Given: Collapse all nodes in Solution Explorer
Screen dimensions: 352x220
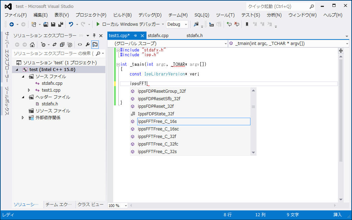Looking at the screenshot, I should (x=62, y=45).
